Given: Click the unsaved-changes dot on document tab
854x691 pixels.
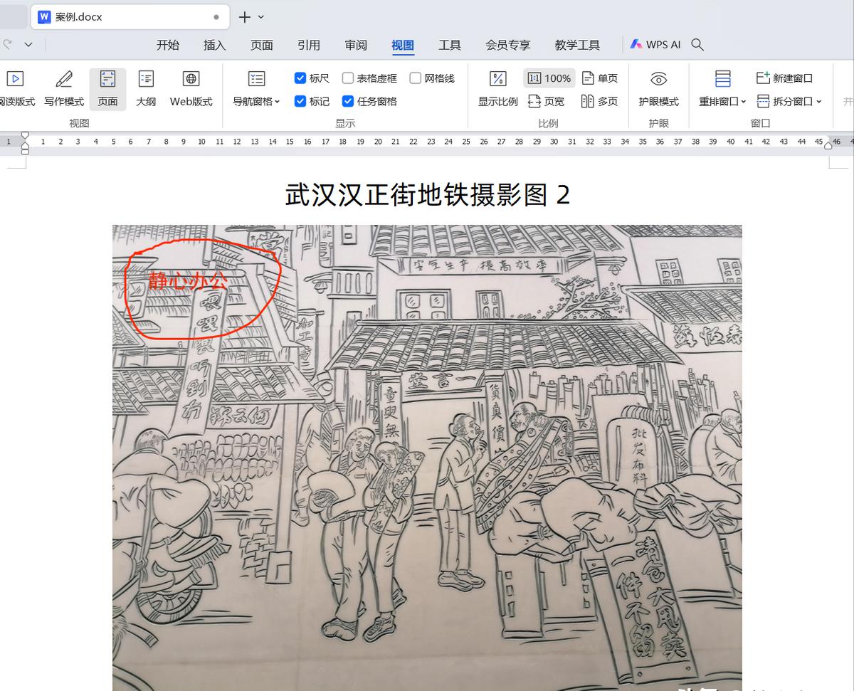Looking at the screenshot, I should coord(216,17).
